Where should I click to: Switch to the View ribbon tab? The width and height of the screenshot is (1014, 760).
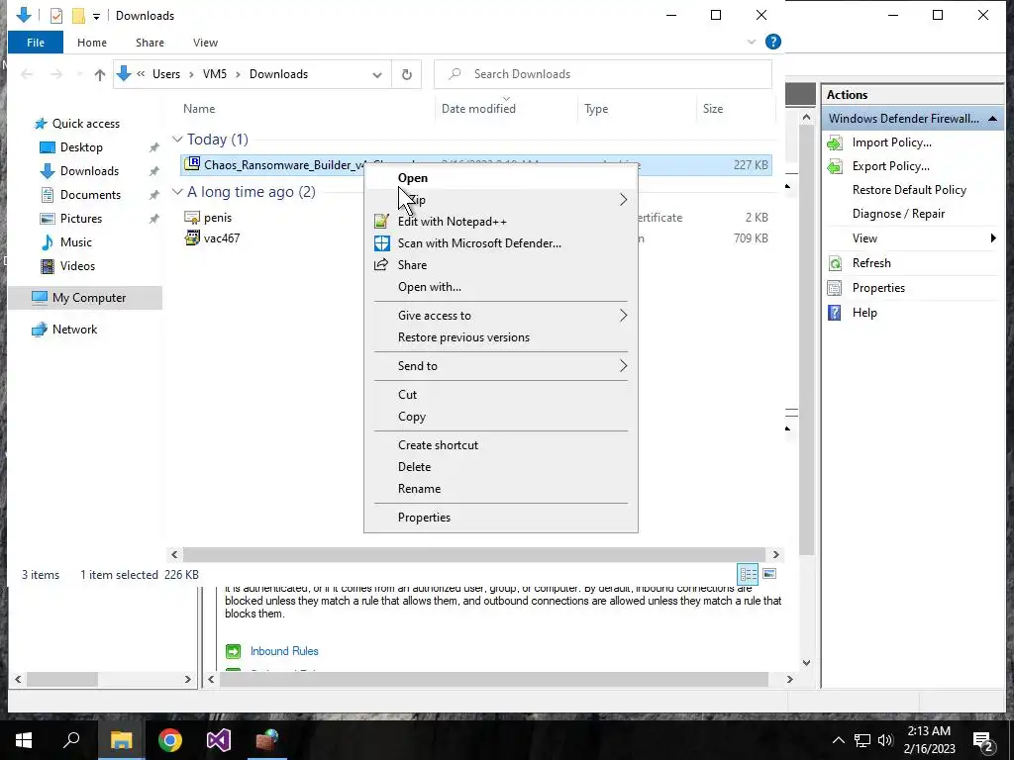pos(205,43)
